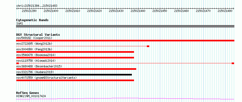This screenshot has height=102, width=242.
Task: Click the nsv549182 (Cooper2011) label
Action: click(35, 38)
